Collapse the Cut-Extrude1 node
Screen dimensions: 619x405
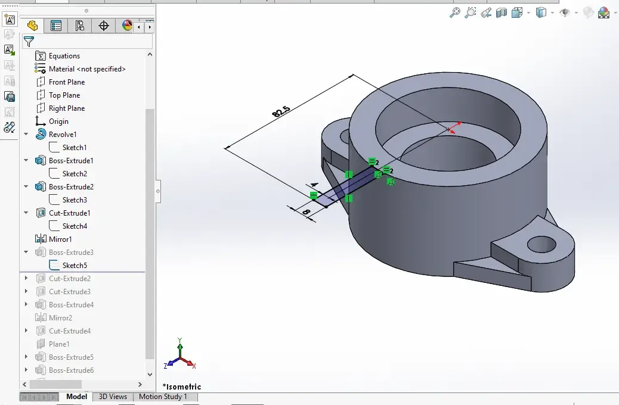click(26, 213)
